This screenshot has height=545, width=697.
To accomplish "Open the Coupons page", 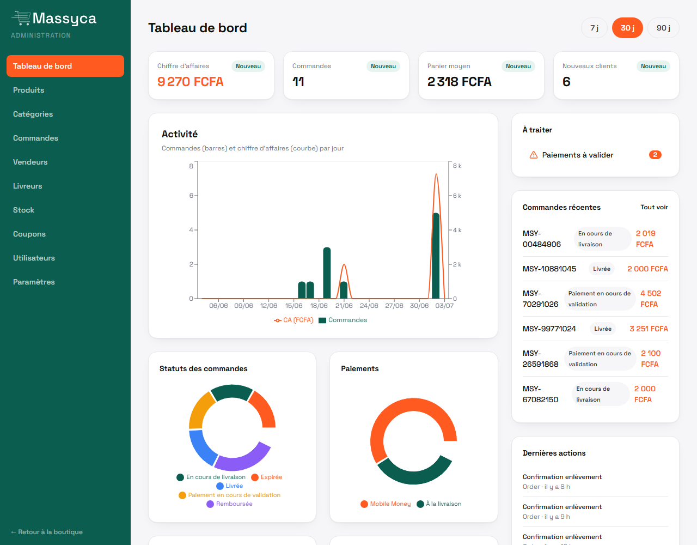I will (65, 234).
